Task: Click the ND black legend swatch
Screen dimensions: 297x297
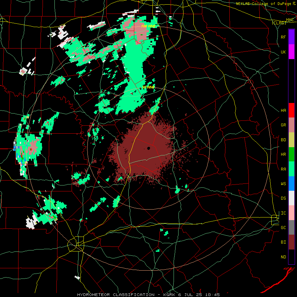Action: 291,257
